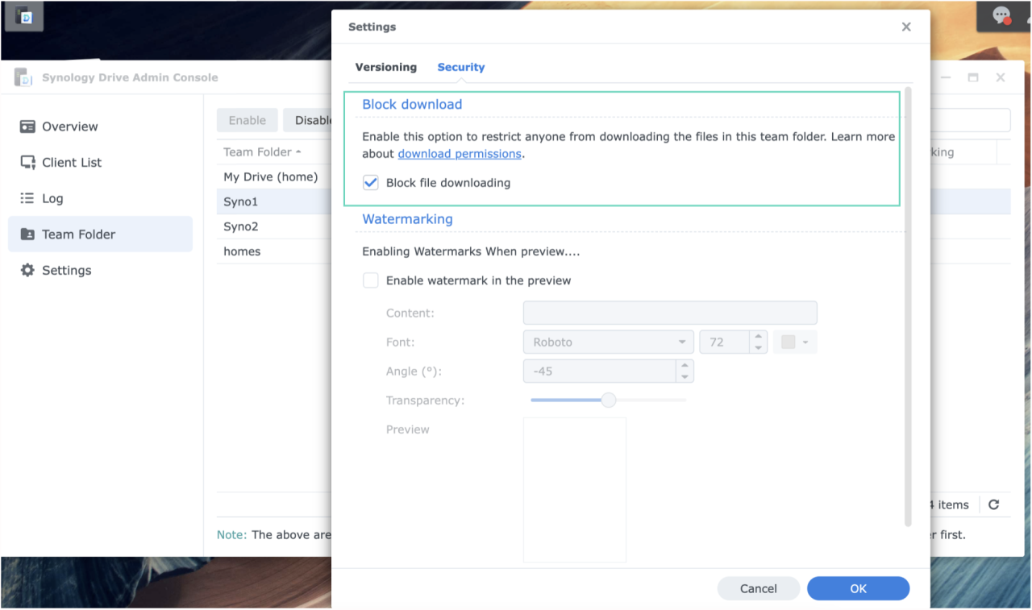Click the Drive document icon in the taskbar
Viewport: 1032px width, 610px height.
(x=23, y=16)
